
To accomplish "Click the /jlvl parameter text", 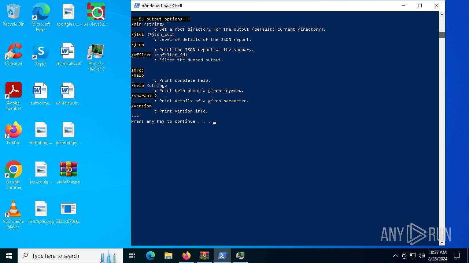I will pyautogui.click(x=137, y=34).
